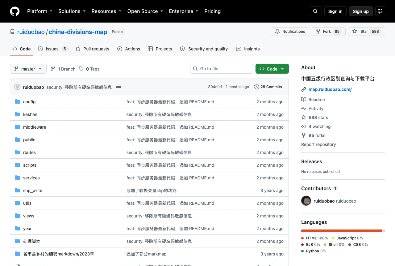Viewport: 395px width, 266px height.
Task: Click the Sign in button
Action: 335,11
